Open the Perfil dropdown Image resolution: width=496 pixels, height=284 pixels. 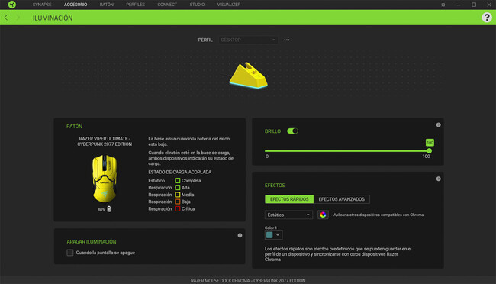248,40
